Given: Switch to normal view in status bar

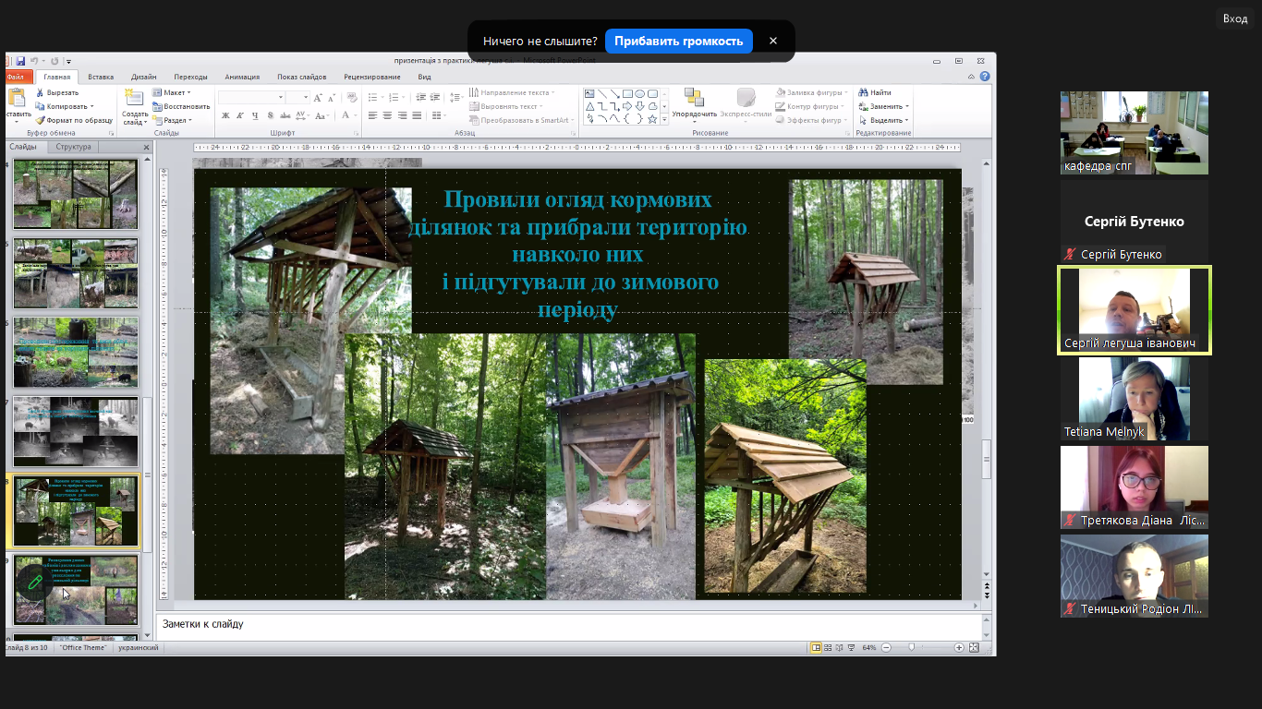Looking at the screenshot, I should click(816, 648).
